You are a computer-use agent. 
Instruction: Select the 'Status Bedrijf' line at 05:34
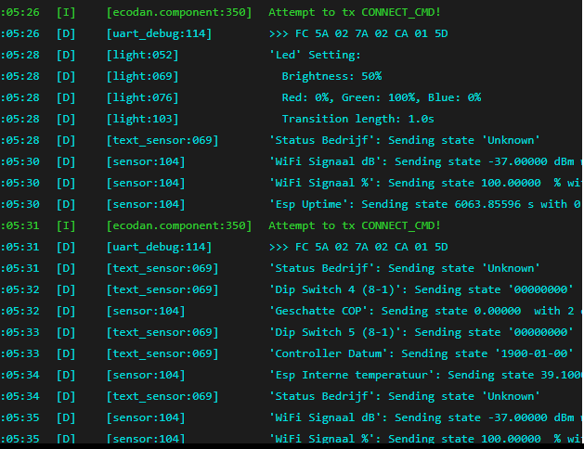pos(404,396)
